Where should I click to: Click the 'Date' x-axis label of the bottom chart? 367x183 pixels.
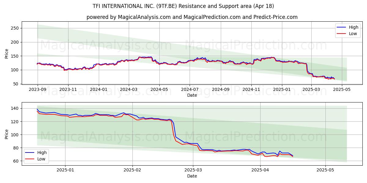point(192,176)
